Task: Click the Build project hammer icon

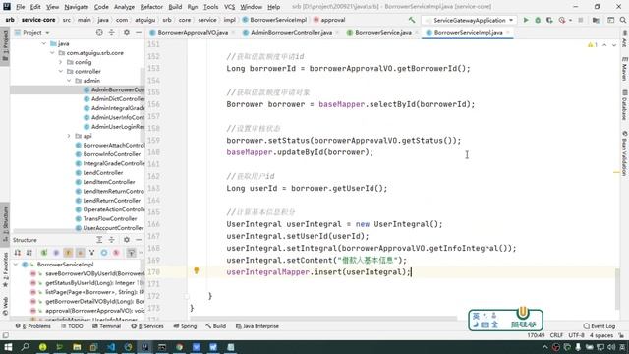Action: click(x=412, y=20)
